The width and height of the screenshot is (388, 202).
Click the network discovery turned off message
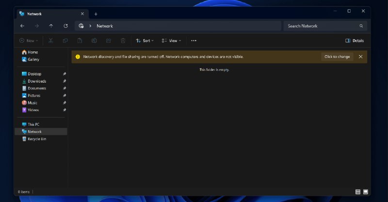163,56
